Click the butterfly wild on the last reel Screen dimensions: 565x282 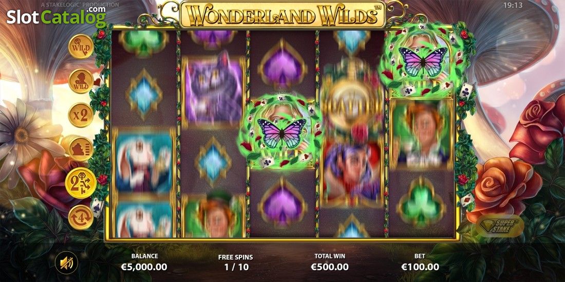(423, 62)
